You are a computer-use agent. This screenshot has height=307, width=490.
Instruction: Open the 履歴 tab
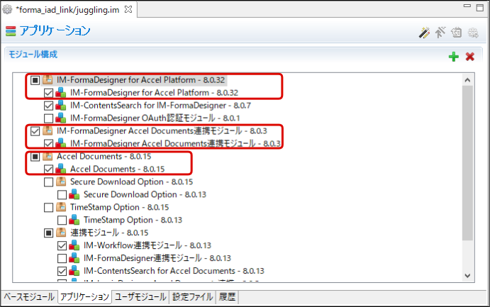pos(227,296)
